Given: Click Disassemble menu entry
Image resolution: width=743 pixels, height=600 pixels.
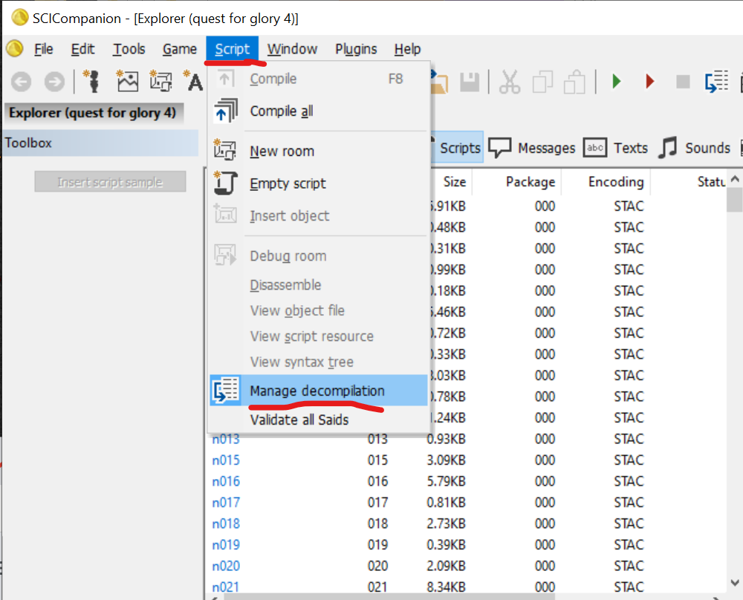Looking at the screenshot, I should (x=319, y=285).
